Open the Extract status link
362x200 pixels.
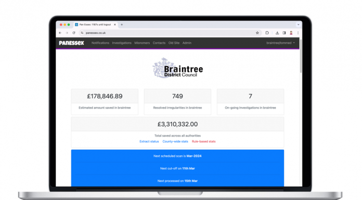point(149,141)
